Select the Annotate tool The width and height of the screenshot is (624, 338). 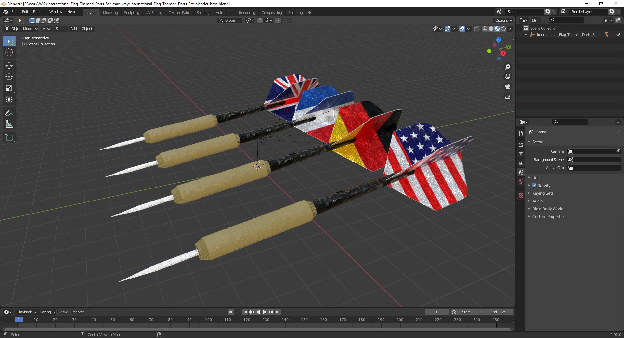point(9,113)
